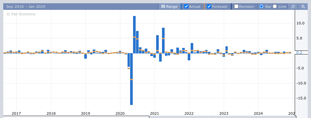Click the 2021 blue bar peaking above 8
This screenshot has height=118, width=311.
(x=163, y=40)
